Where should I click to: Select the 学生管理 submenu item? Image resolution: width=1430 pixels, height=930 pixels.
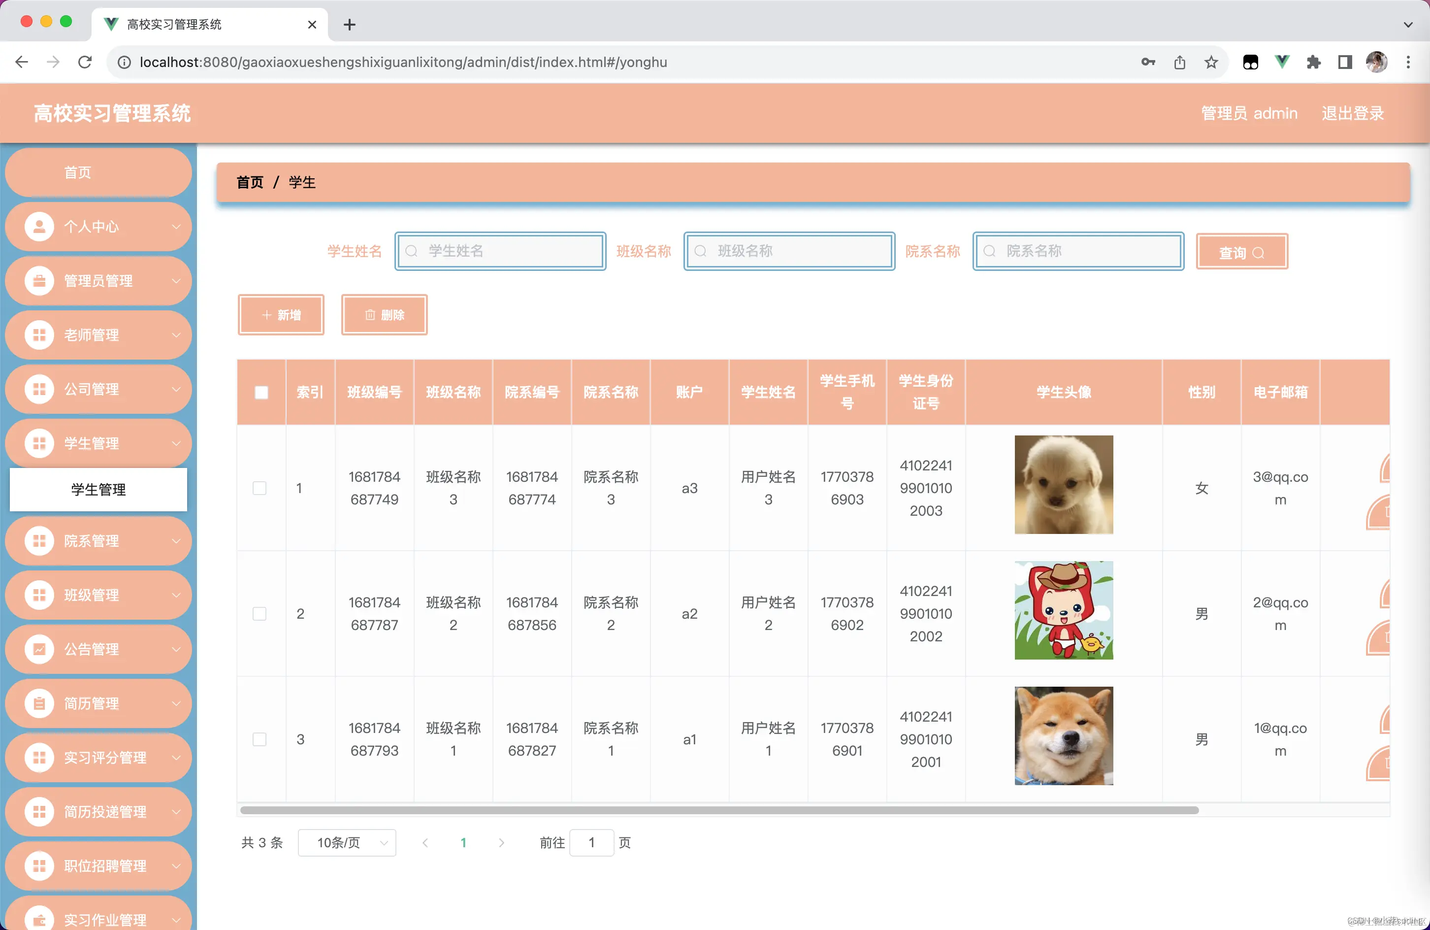(98, 489)
